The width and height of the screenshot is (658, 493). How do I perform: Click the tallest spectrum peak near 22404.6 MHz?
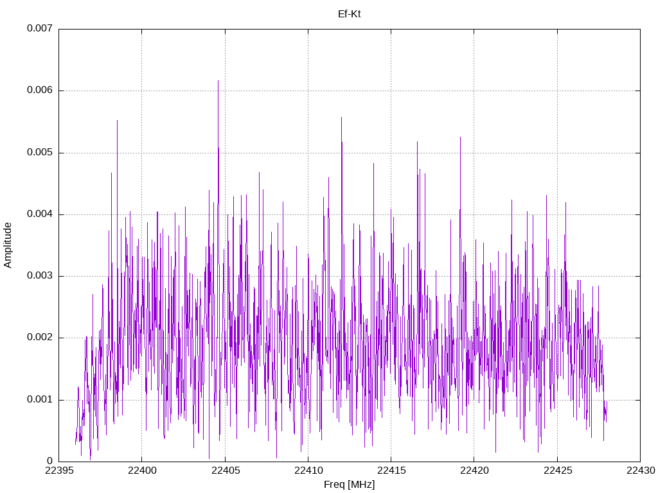(218, 81)
